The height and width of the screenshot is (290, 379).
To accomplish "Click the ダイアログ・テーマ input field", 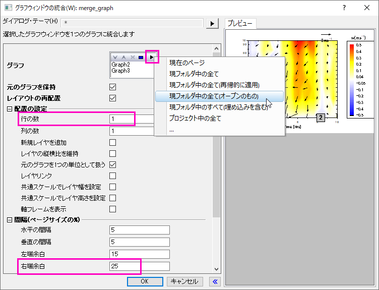I will click(x=132, y=23).
